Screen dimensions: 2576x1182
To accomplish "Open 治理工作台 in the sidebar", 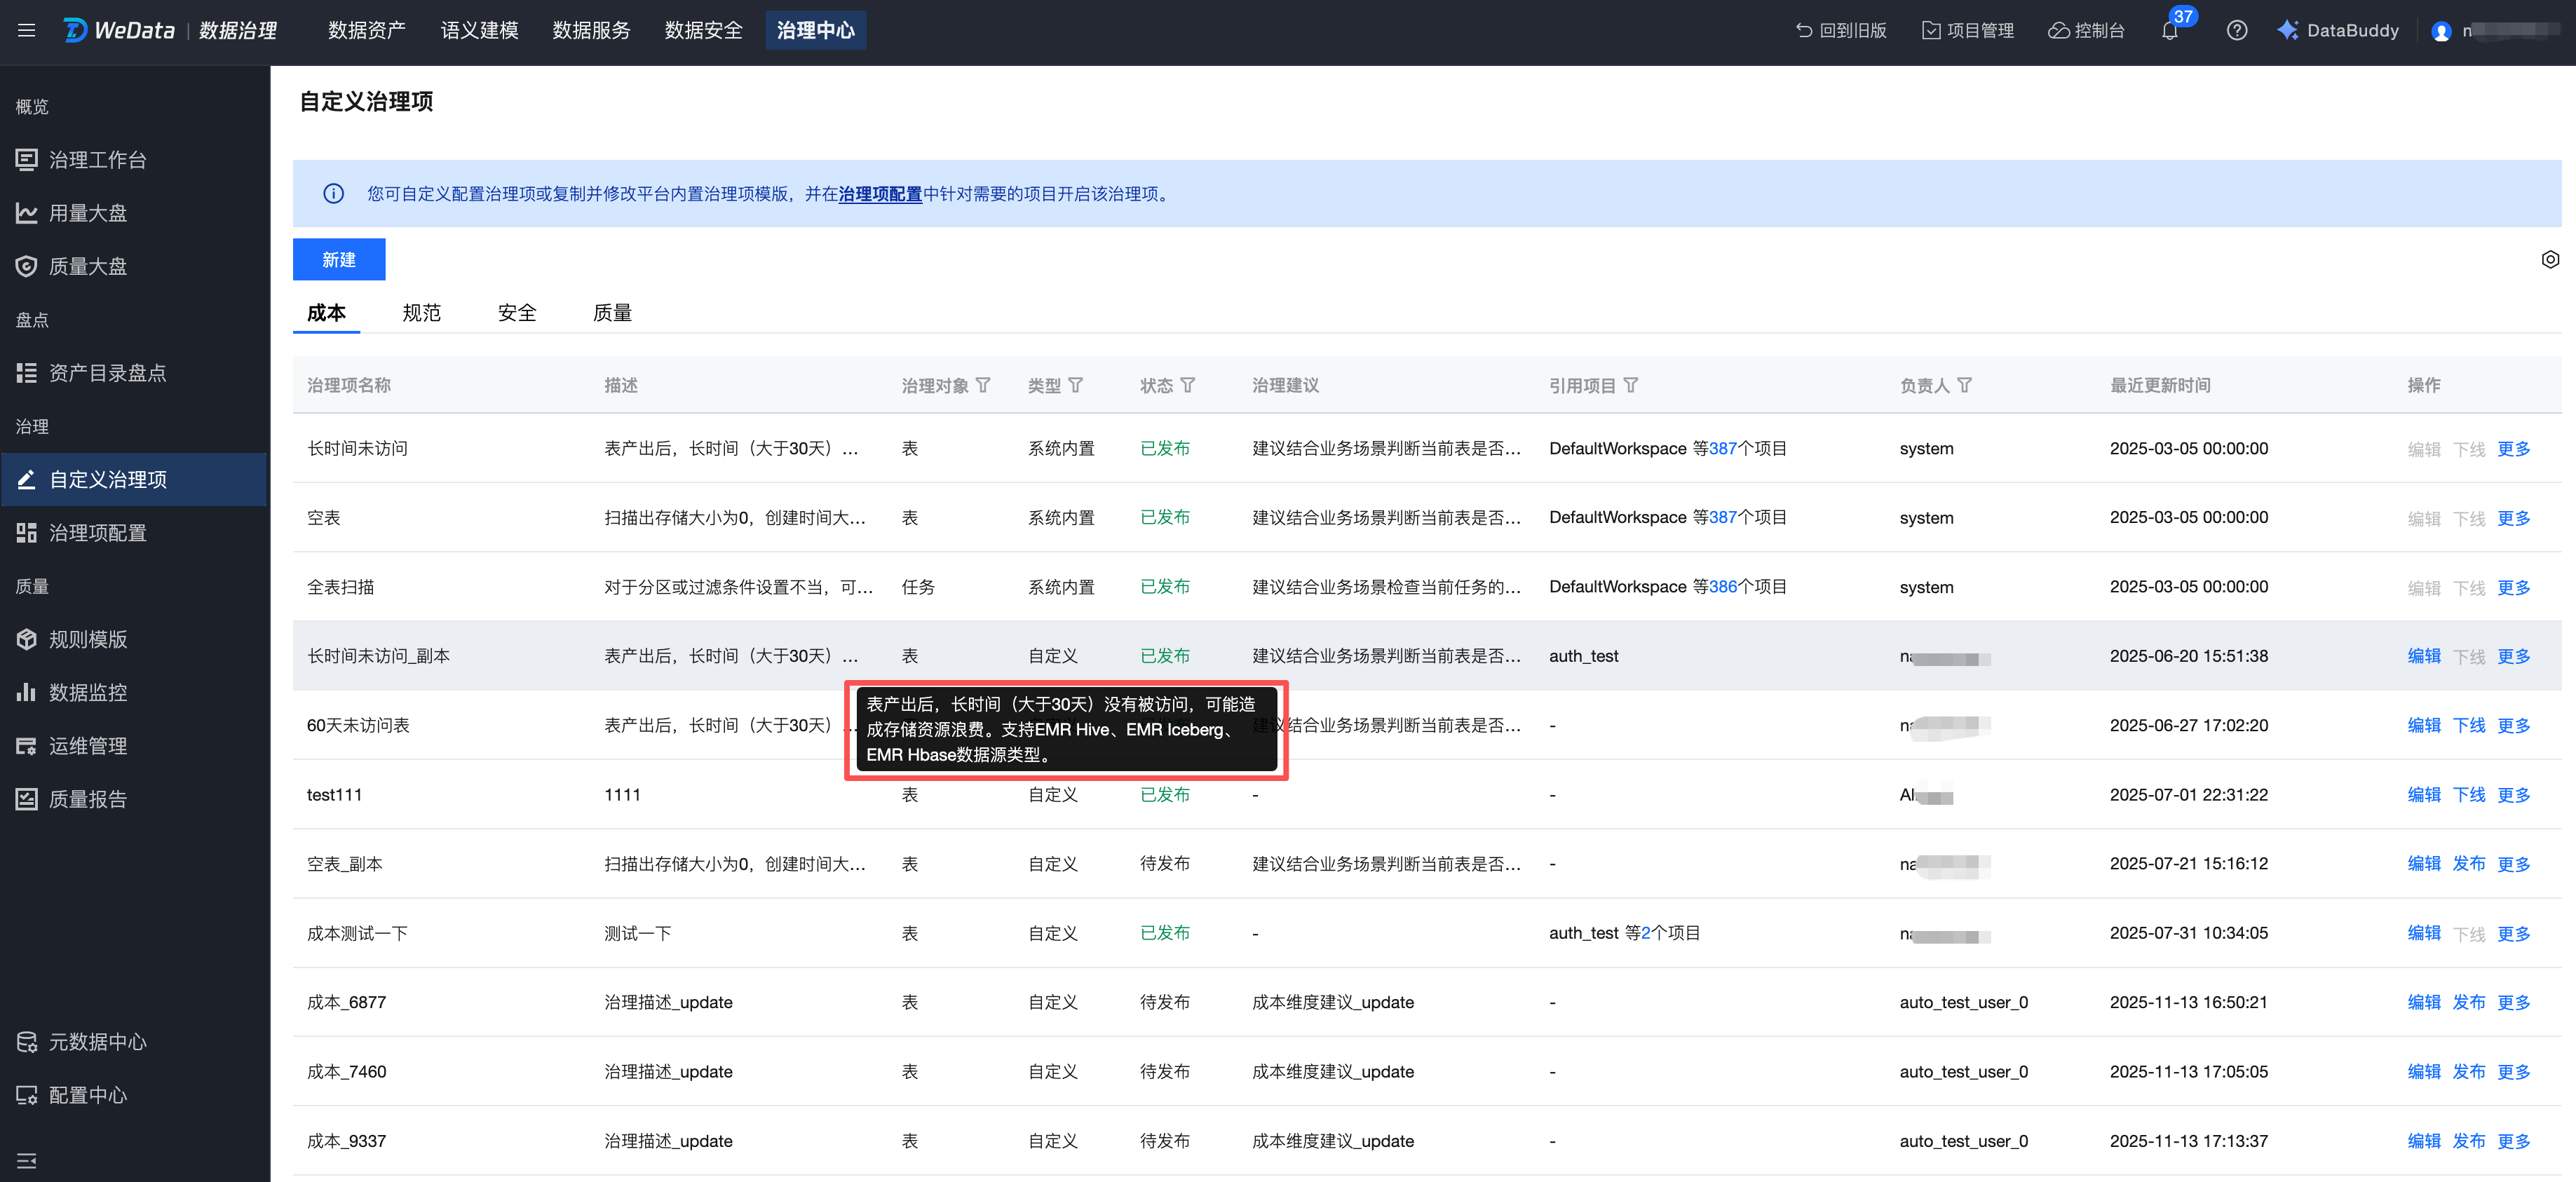I will [97, 160].
